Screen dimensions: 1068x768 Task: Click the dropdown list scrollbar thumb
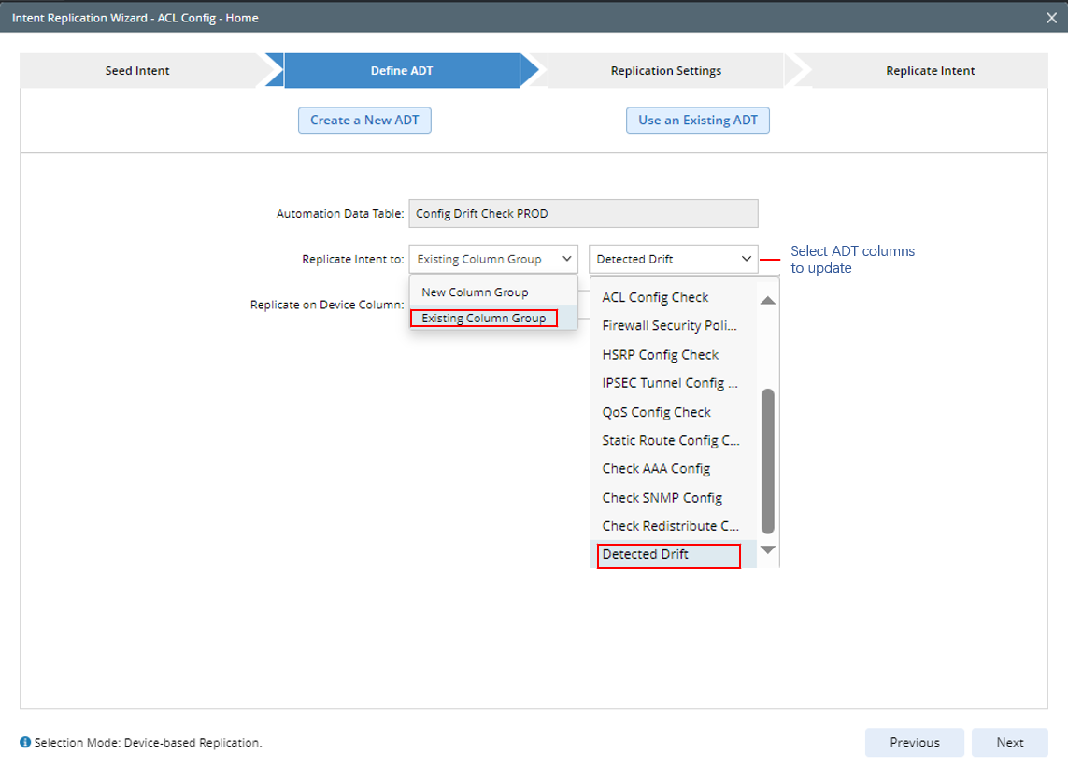point(768,460)
